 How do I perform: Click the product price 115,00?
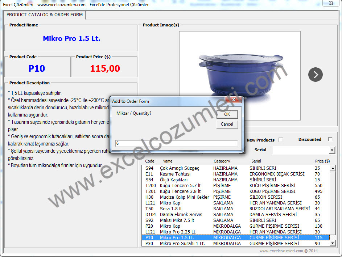click(x=105, y=68)
